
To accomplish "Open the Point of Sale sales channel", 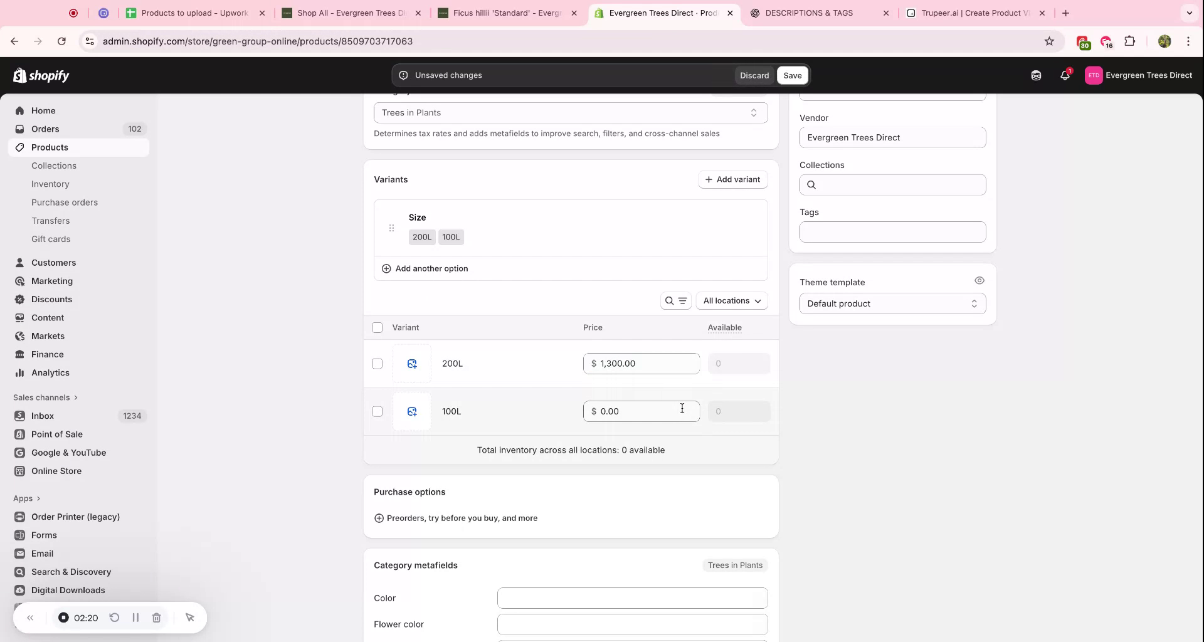I will (x=57, y=434).
